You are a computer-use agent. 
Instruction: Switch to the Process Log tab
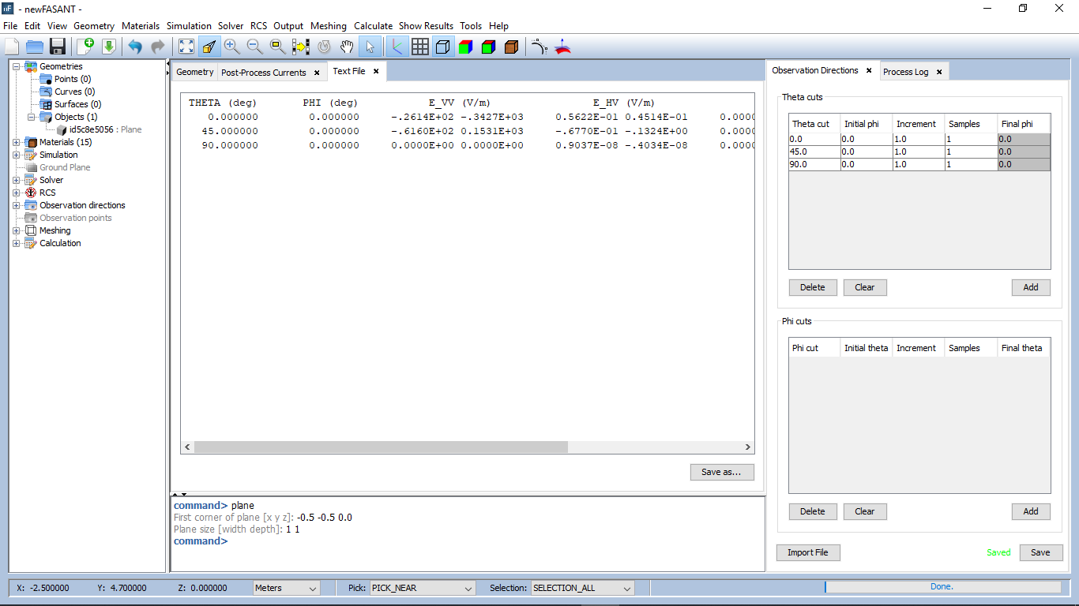(905, 72)
